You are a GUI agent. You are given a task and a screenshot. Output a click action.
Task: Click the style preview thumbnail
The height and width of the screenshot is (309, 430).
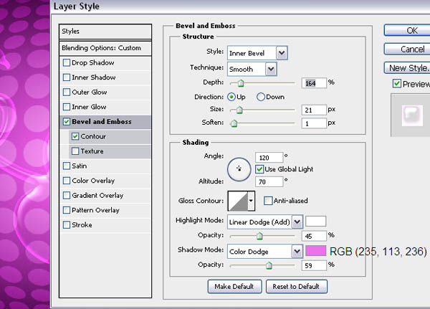(411, 115)
